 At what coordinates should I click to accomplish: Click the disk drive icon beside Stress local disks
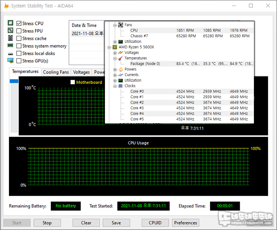click(10, 54)
